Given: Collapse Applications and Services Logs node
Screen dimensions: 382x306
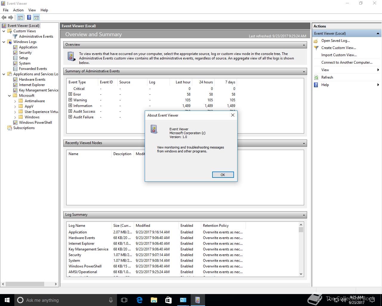Looking at the screenshot, I should coord(4,74).
